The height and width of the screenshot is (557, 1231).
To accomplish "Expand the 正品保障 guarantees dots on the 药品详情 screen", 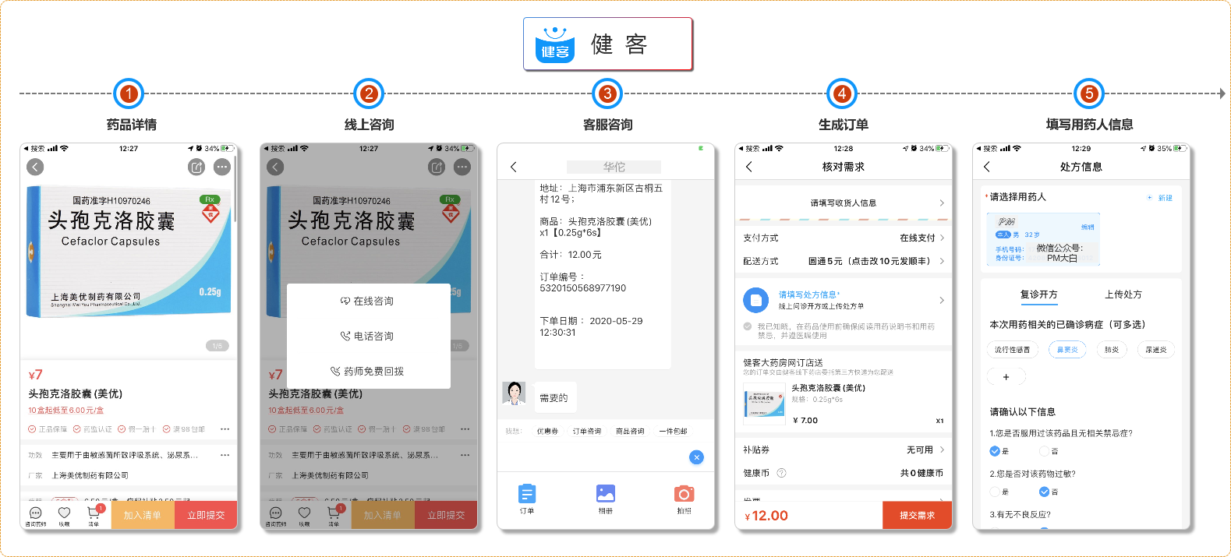I will (225, 429).
